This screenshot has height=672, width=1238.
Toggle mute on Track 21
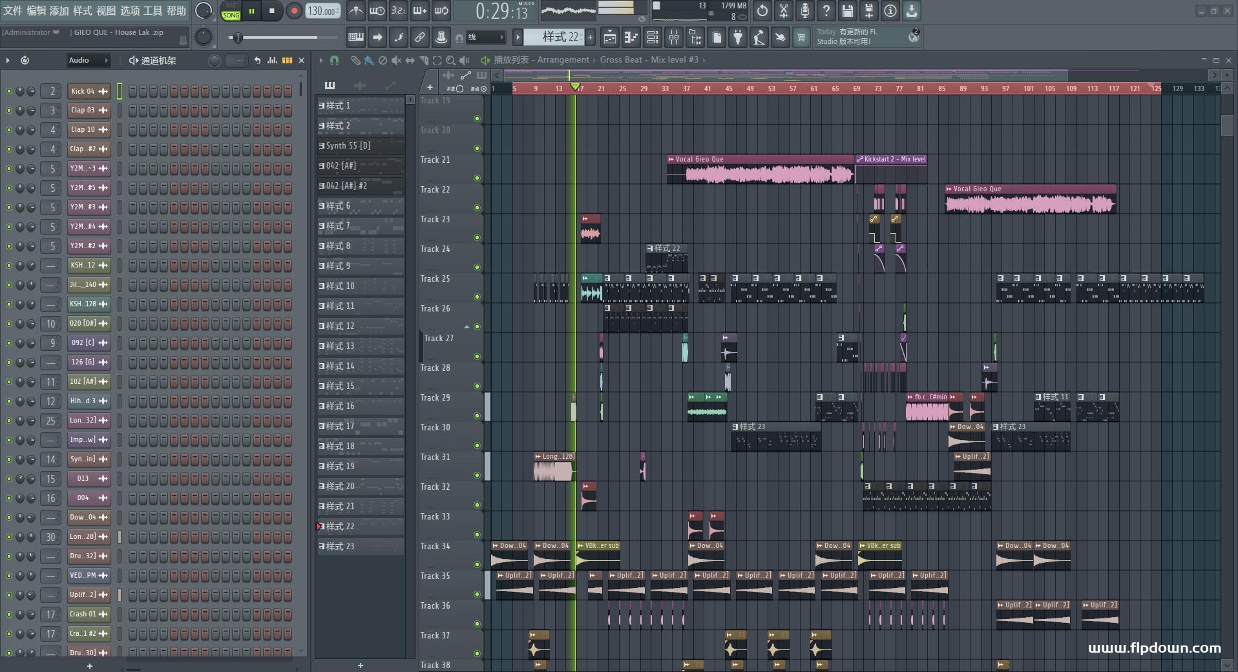477,178
